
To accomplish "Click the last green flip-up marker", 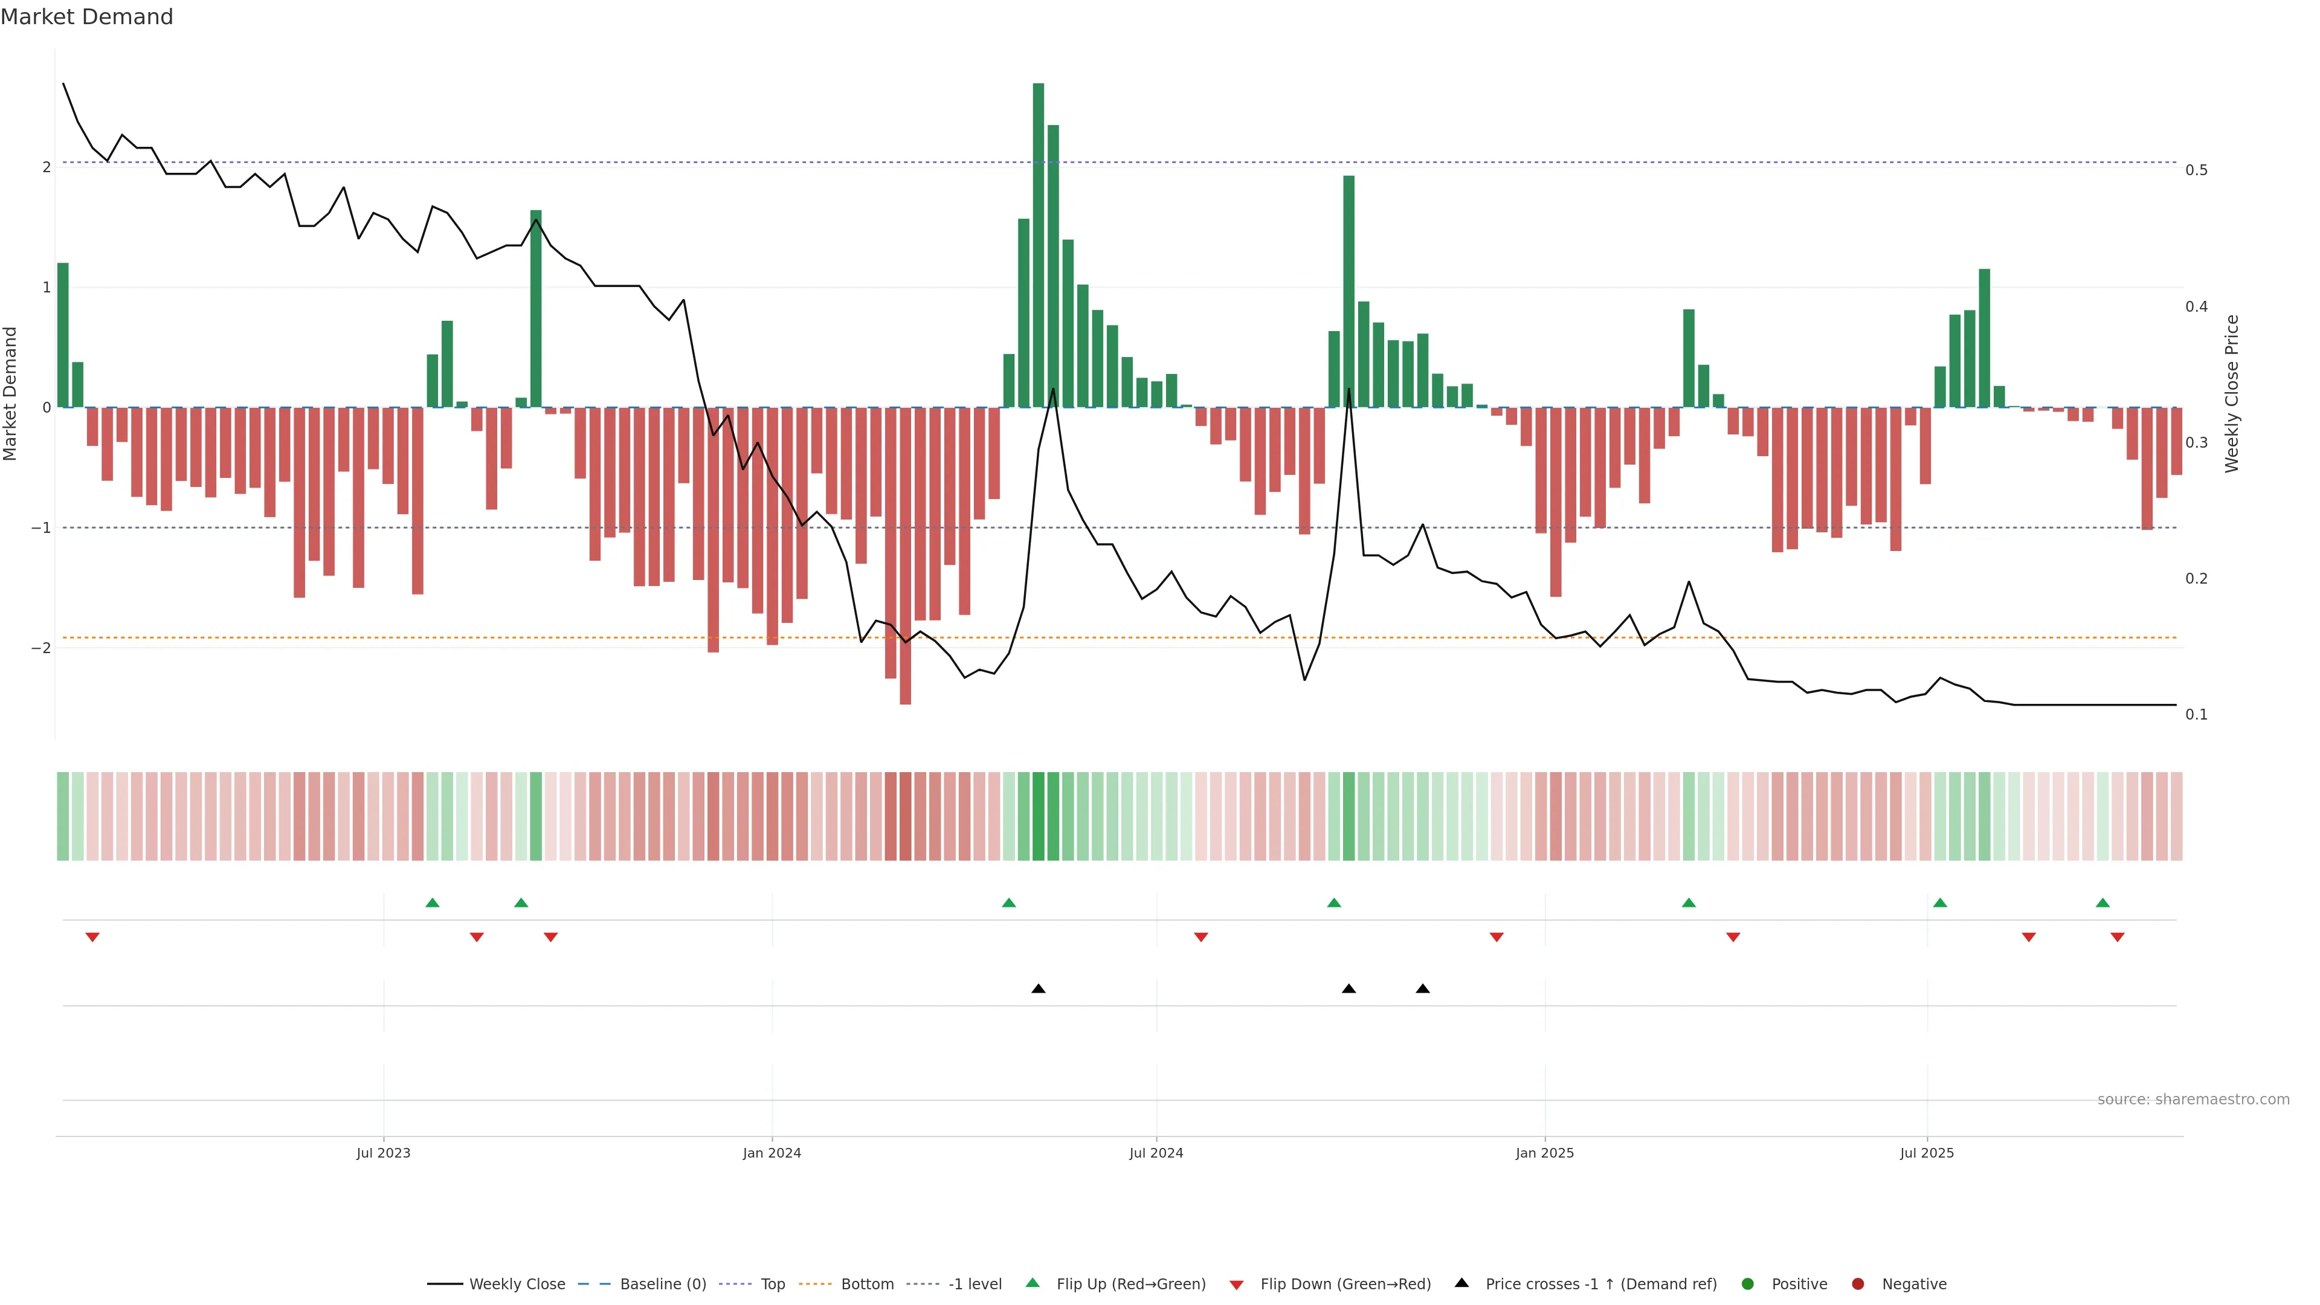I will click(x=2102, y=903).
